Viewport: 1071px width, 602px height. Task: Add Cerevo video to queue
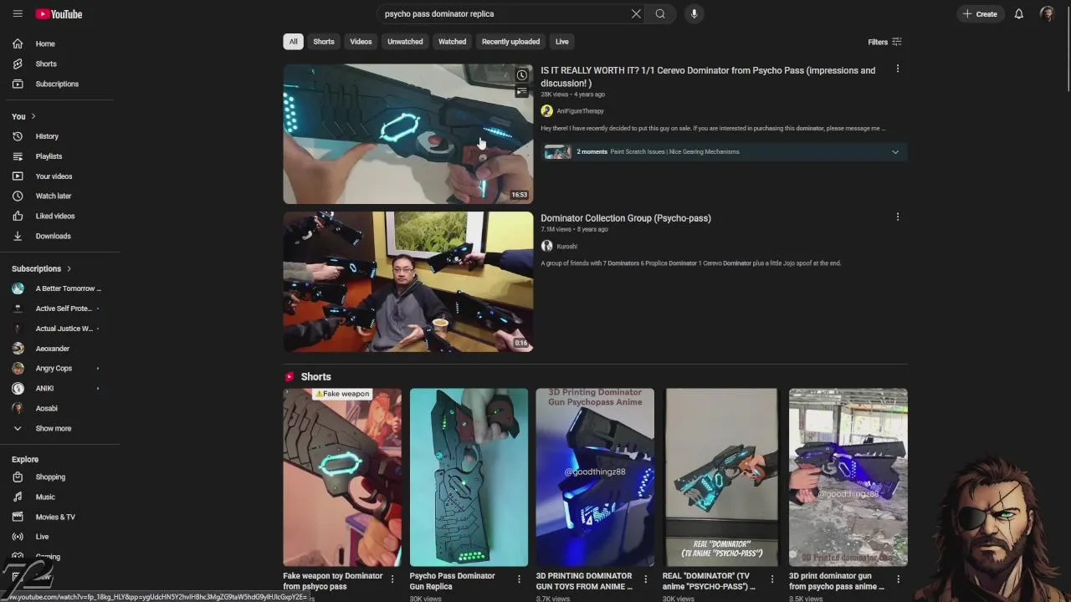pos(522,91)
